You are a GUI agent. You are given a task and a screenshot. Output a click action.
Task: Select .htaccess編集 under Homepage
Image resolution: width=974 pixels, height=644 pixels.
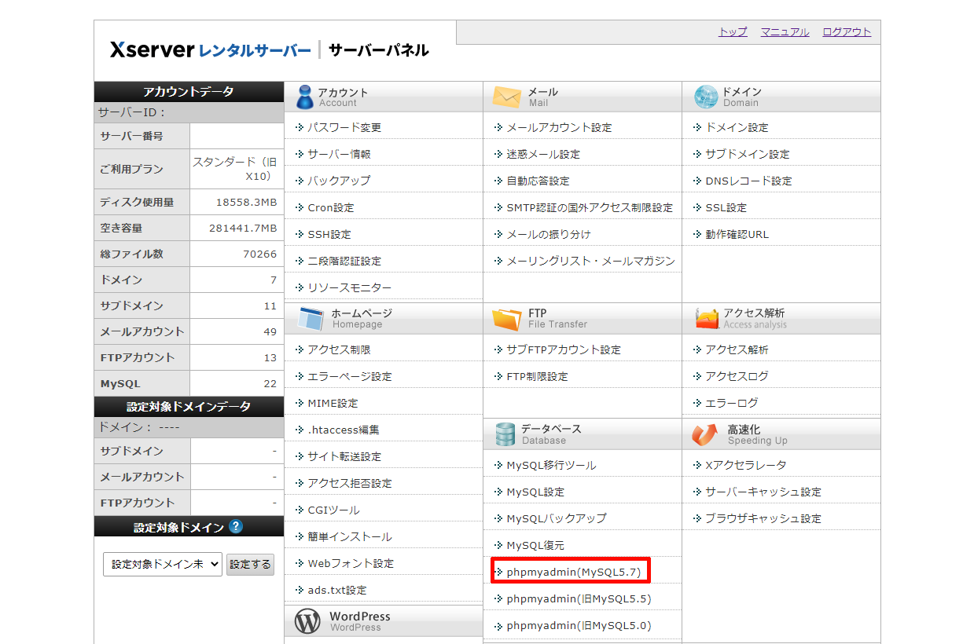click(344, 430)
